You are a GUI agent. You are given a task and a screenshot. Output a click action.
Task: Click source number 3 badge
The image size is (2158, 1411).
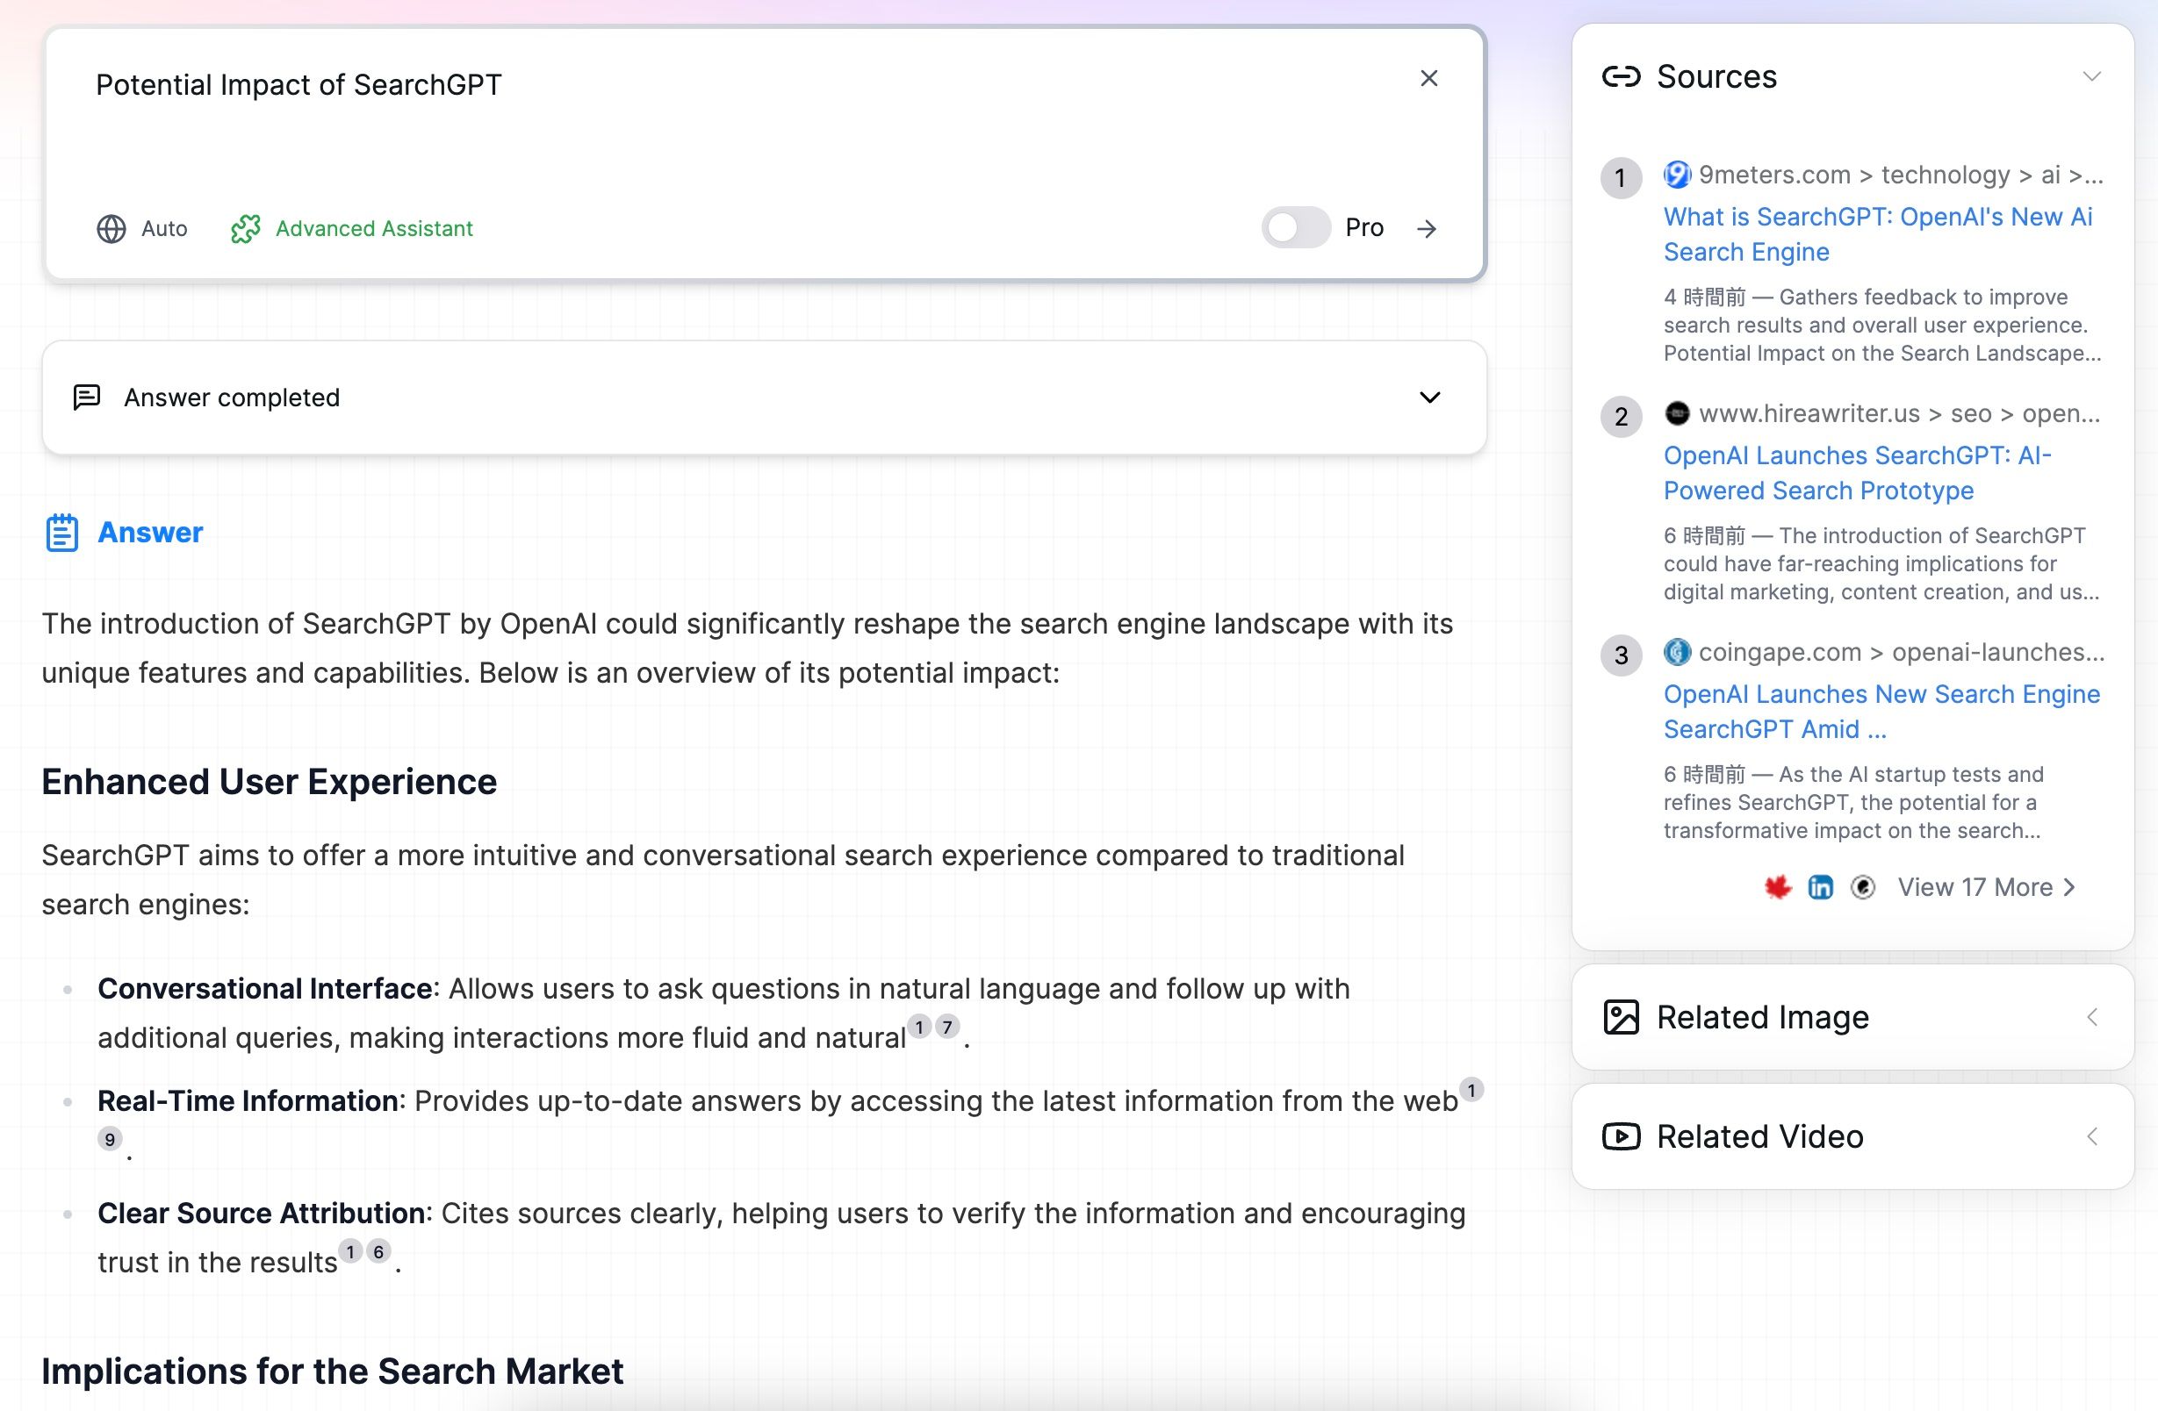pos(1621,655)
